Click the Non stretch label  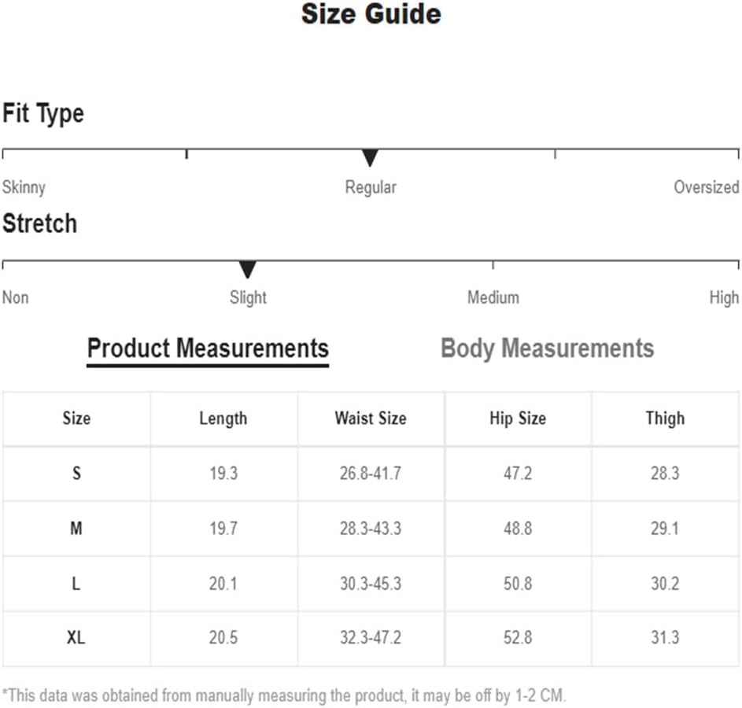[x=16, y=297]
